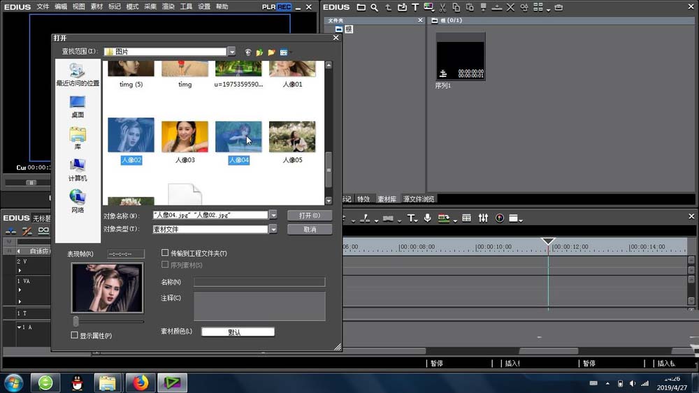Click the microphone voice-over icon

(428, 218)
